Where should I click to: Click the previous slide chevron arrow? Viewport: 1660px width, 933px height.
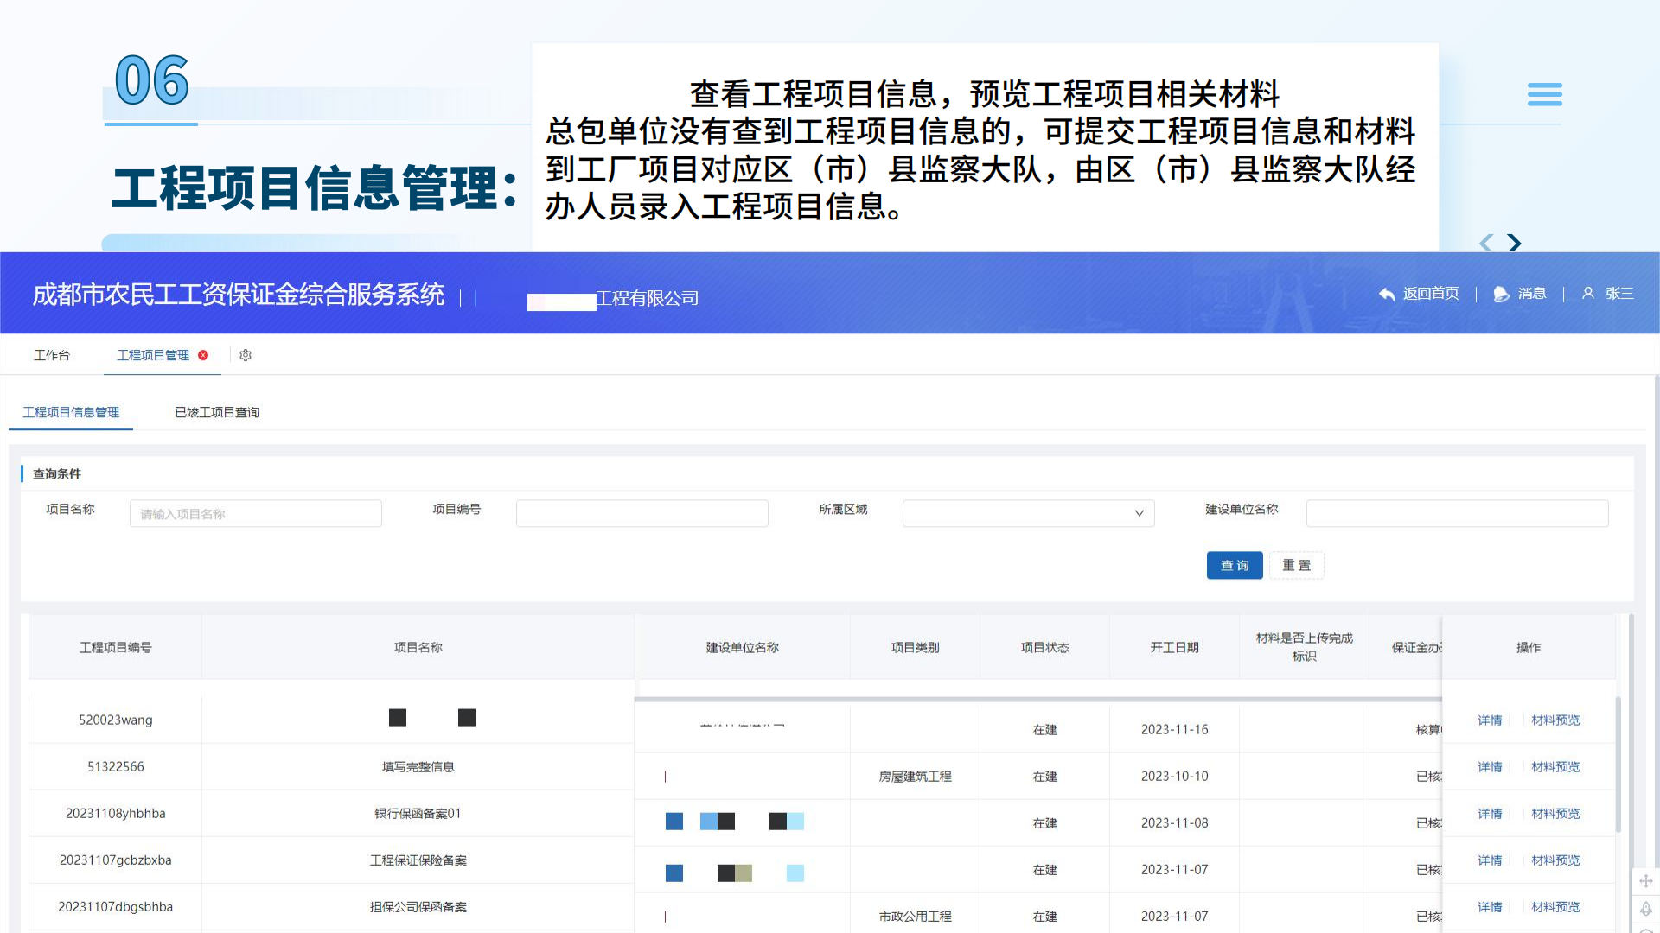pyautogui.click(x=1485, y=243)
